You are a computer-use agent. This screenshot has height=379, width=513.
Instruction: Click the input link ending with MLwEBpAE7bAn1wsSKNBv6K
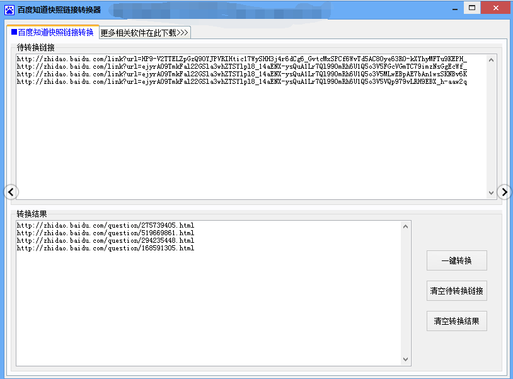point(242,74)
